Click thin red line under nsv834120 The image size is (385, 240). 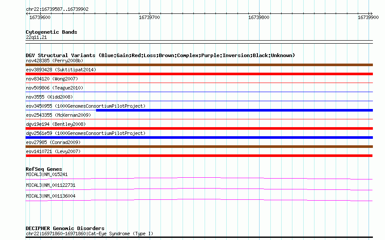click(199, 83)
